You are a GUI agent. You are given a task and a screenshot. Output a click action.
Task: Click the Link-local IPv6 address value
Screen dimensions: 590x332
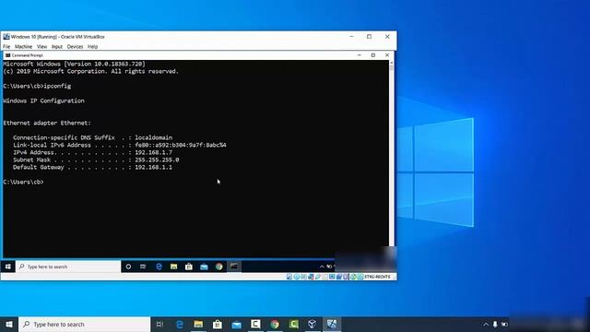pyautogui.click(x=181, y=145)
